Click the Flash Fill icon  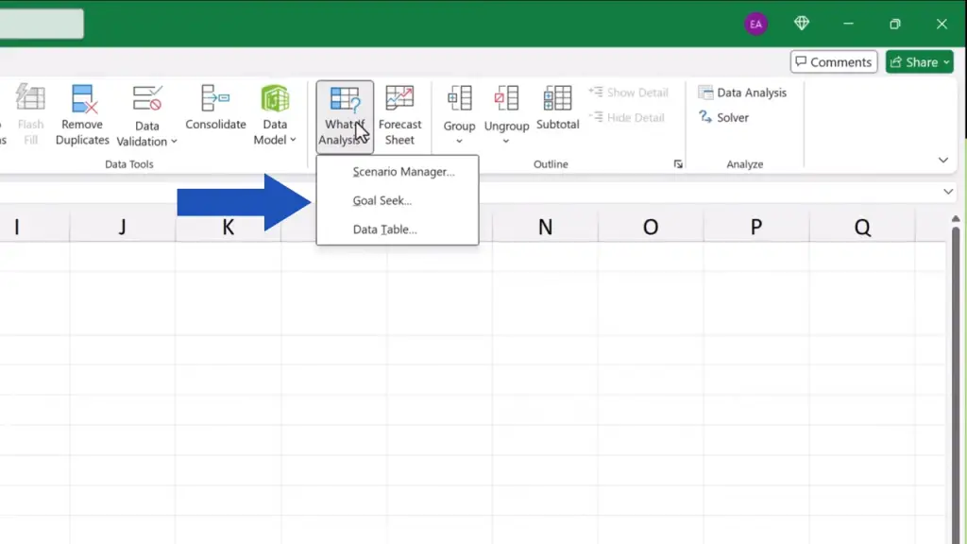pos(30,99)
